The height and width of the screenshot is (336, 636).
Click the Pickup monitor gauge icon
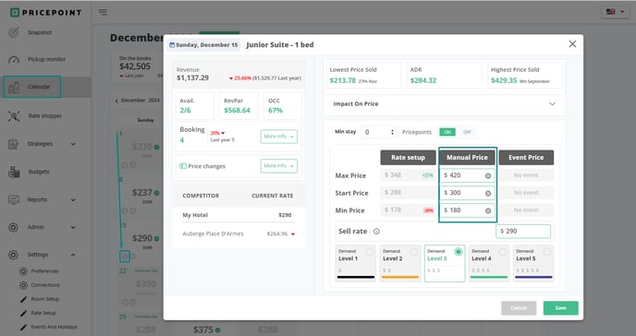tap(14, 59)
